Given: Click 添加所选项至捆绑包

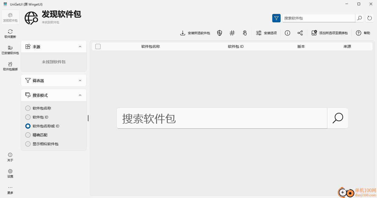Looking at the screenshot, I should 330,33.
